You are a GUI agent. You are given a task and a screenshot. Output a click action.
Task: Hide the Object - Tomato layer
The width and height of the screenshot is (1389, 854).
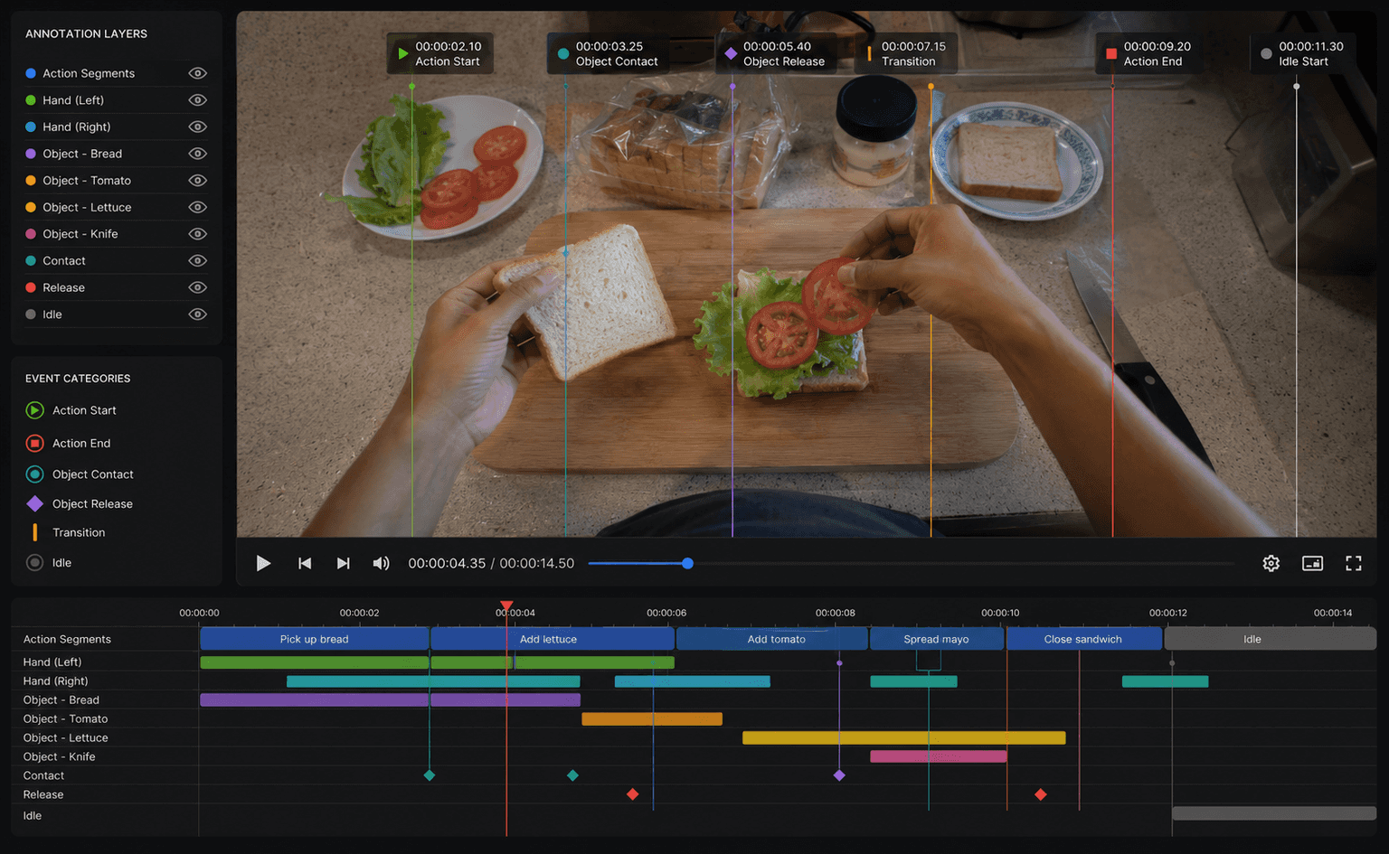click(x=197, y=181)
